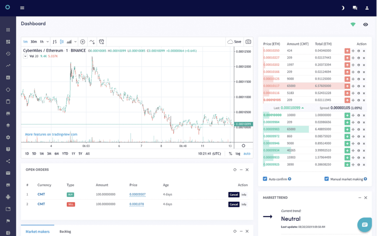Disable the Auto confirm checkbox
Viewport: 377px width, 236px height.
[265, 179]
